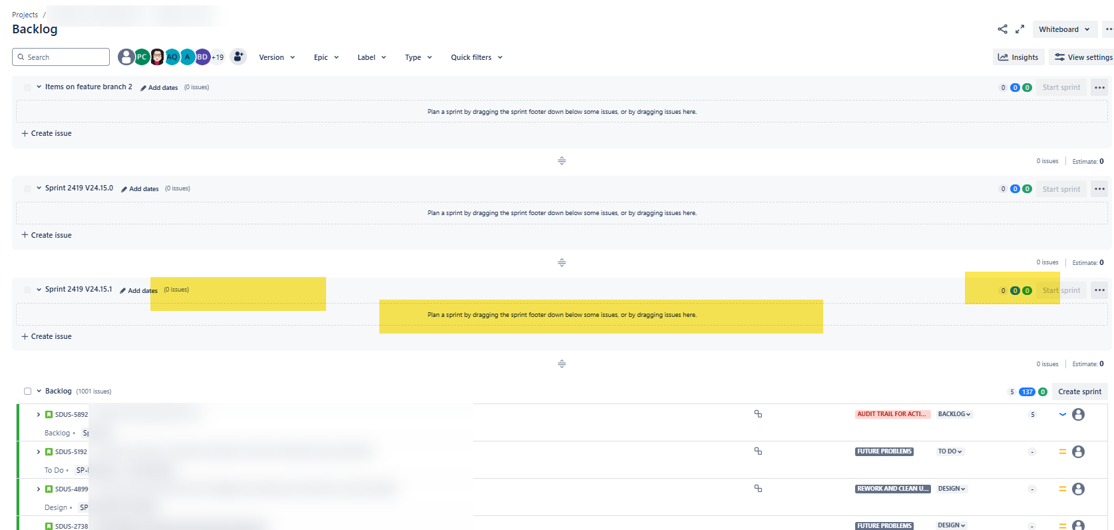Toggle checkbox for Items on feature branch 2
This screenshot has width=1114, height=530.
click(x=27, y=87)
